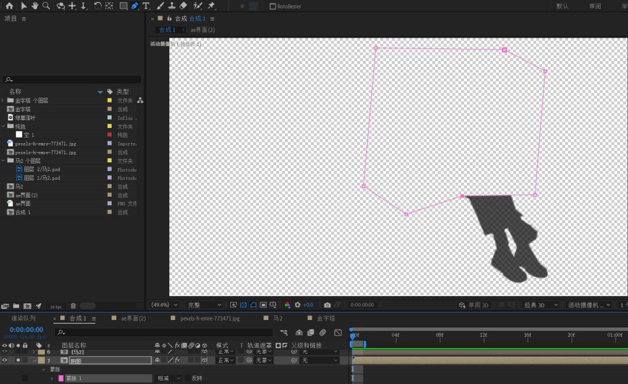Switch to the ae界面(2) timeline tab
The image size is (628, 384).
click(x=133, y=318)
